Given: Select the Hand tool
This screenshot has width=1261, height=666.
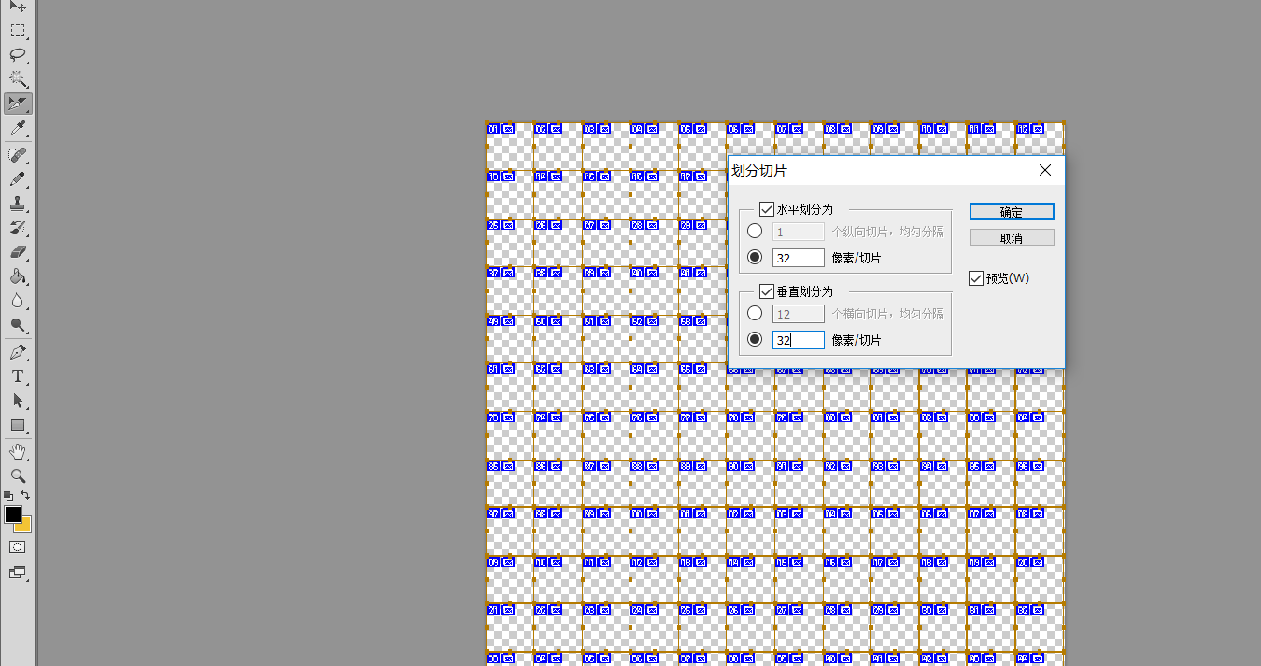Looking at the screenshot, I should pos(18,451).
